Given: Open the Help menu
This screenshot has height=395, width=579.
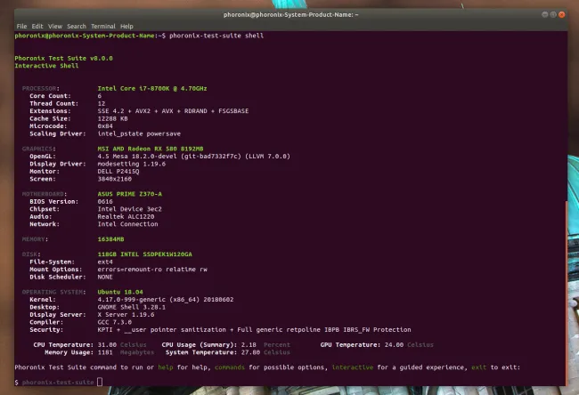Looking at the screenshot, I should (126, 26).
